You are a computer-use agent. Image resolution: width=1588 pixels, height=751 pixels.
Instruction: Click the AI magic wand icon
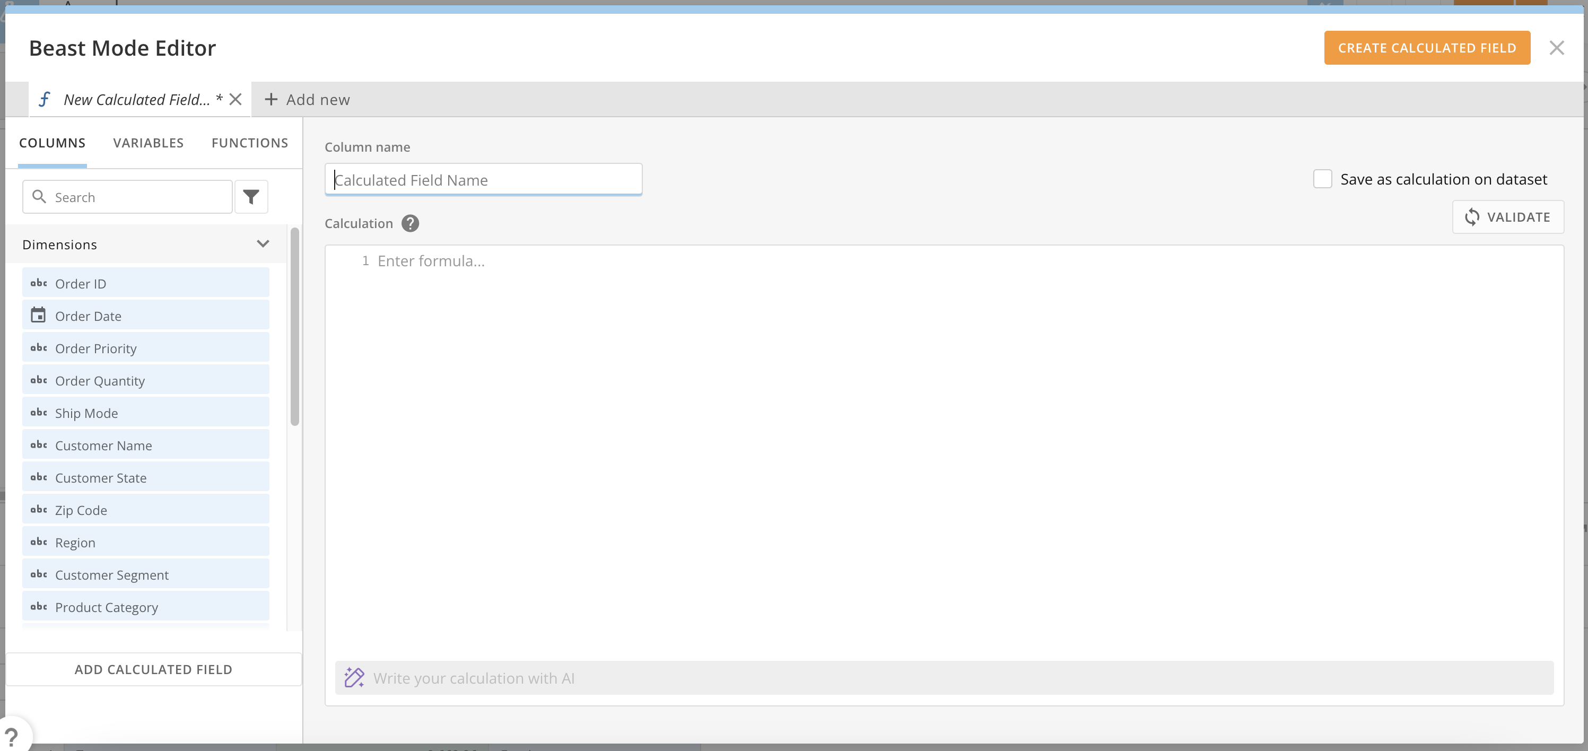click(x=354, y=677)
